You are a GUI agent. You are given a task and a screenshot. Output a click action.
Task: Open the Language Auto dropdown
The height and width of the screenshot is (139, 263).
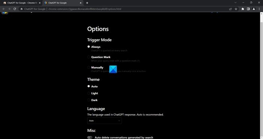click(x=104, y=121)
